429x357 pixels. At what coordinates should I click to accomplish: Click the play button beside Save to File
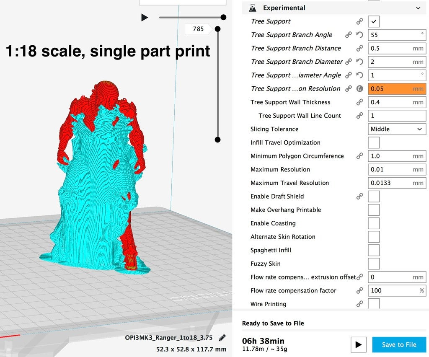click(x=358, y=345)
